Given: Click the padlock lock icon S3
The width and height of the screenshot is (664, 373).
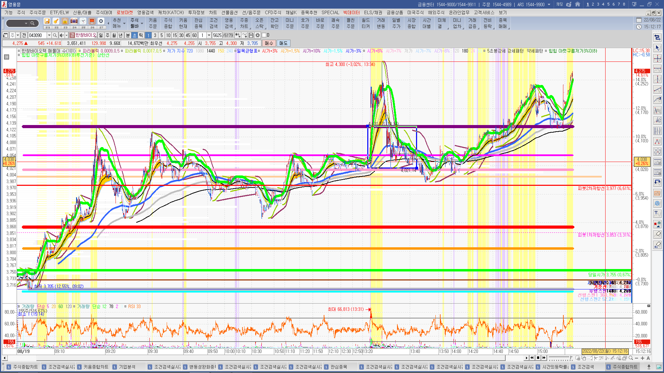Looking at the screenshot, I should 65,21.
